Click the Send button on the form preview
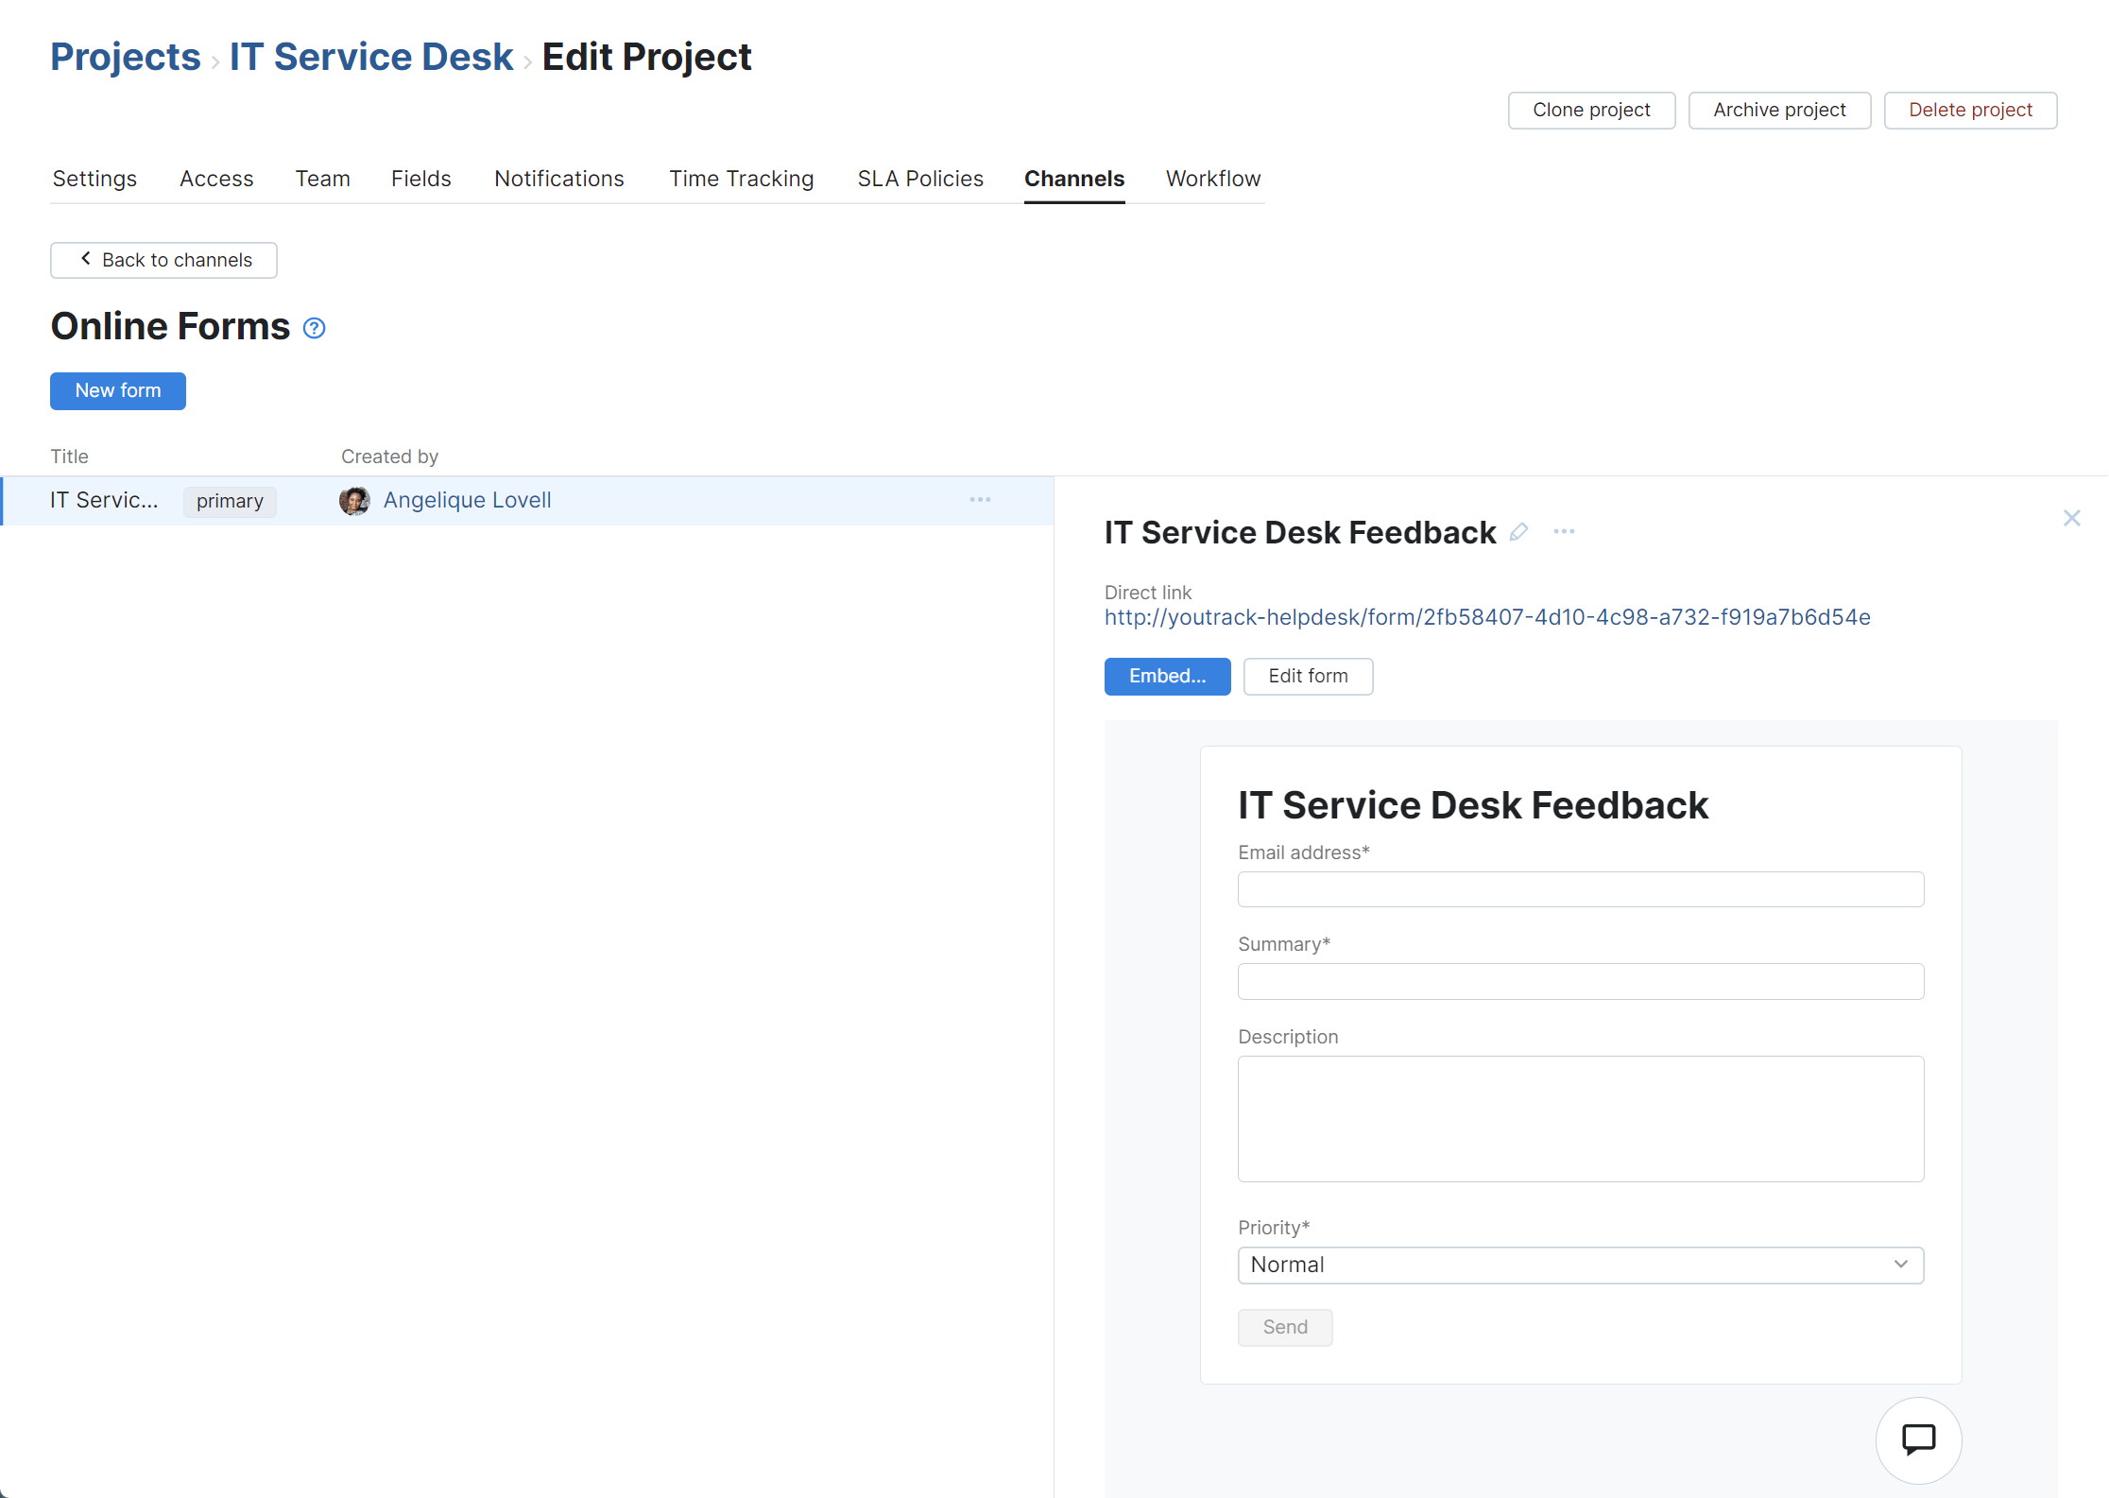 click(x=1284, y=1327)
